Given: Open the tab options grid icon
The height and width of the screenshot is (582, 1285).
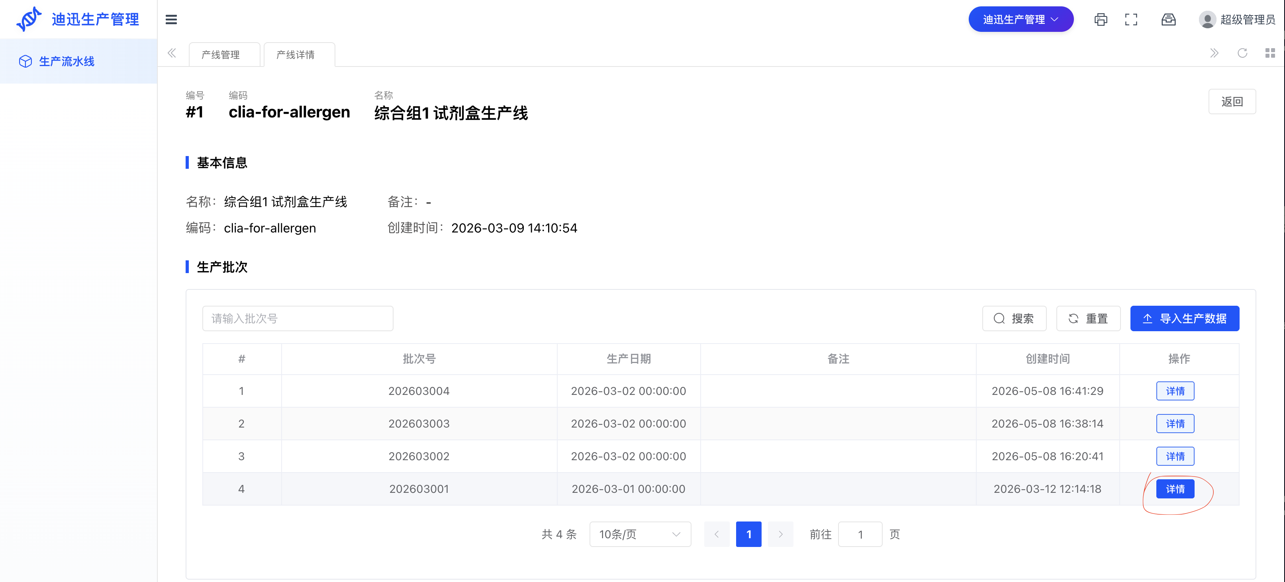Looking at the screenshot, I should point(1270,53).
